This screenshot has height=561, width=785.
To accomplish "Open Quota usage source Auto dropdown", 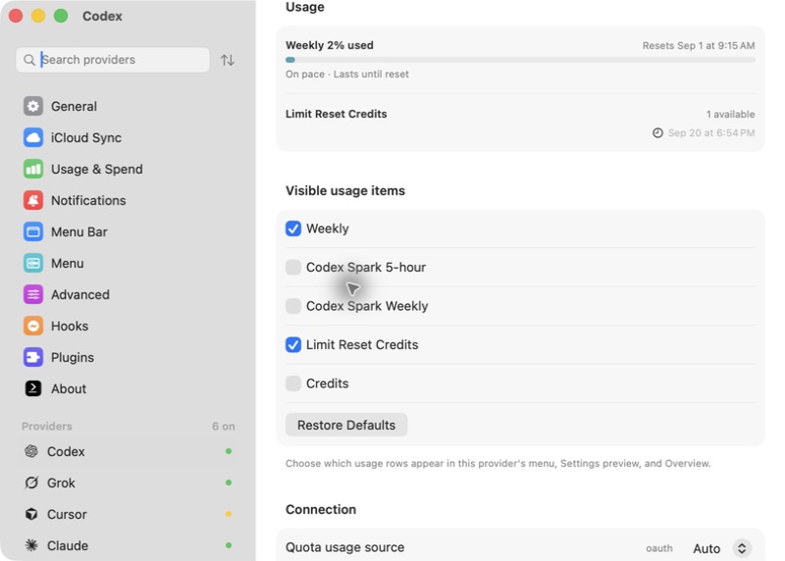I will (721, 548).
